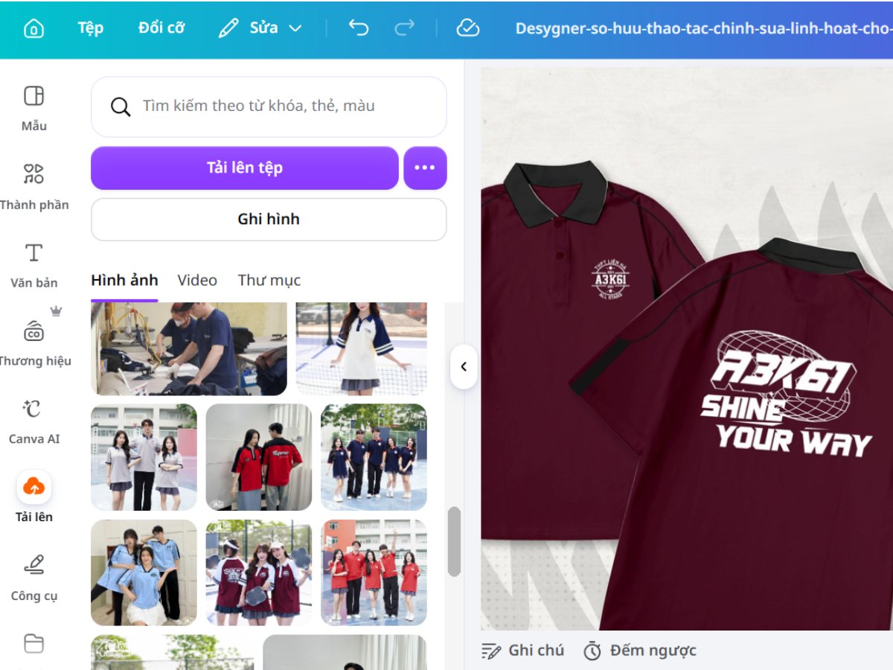
Task: Focus the keyword search field
Action: coord(269,106)
